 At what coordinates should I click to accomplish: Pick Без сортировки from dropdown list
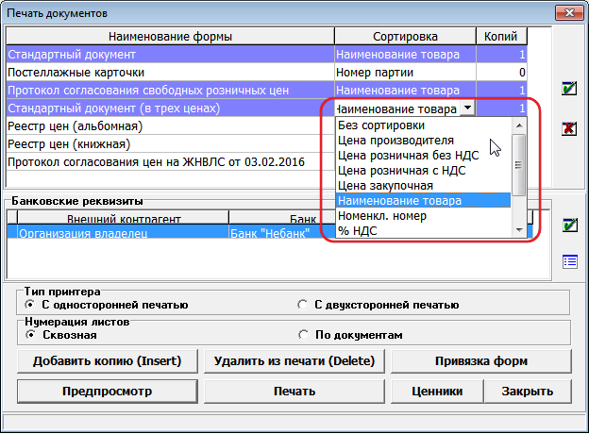[x=381, y=125]
